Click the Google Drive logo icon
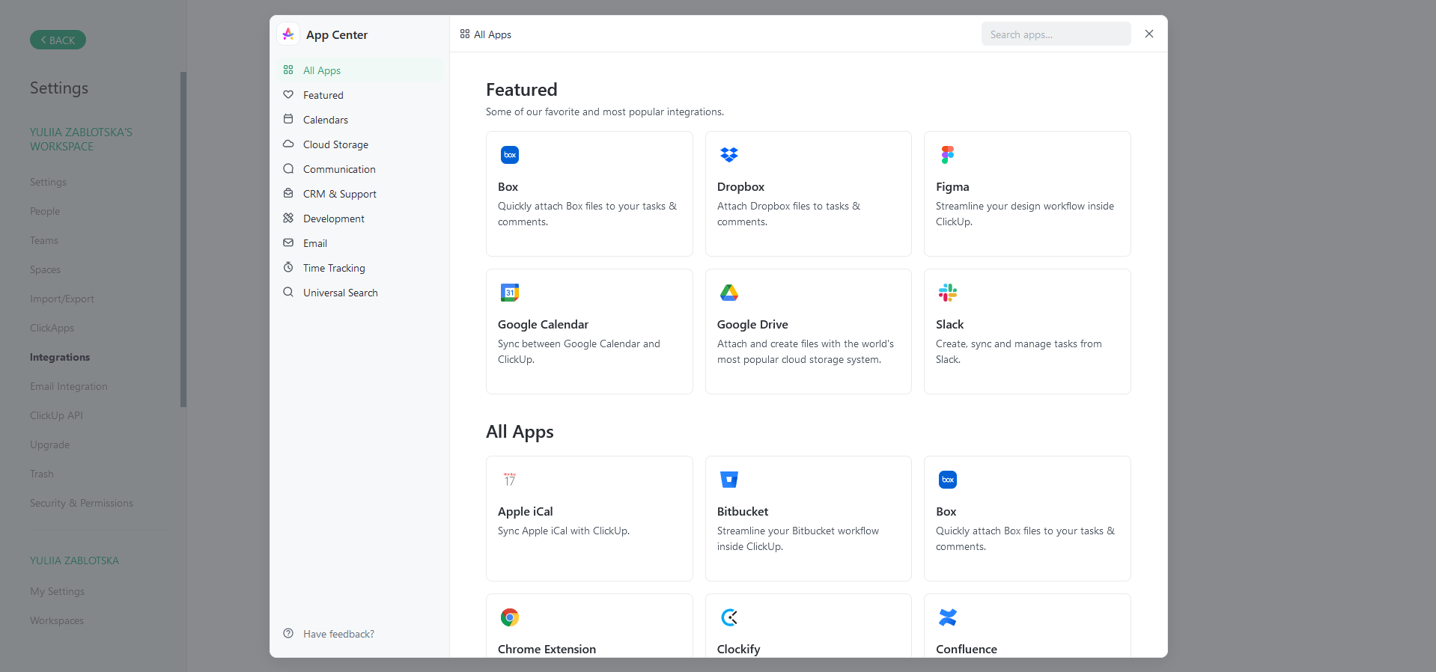The image size is (1436, 672). tap(729, 293)
